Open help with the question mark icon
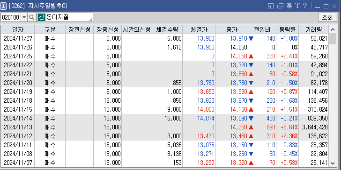Screen dimensions: 341x170 tap(304, 6)
